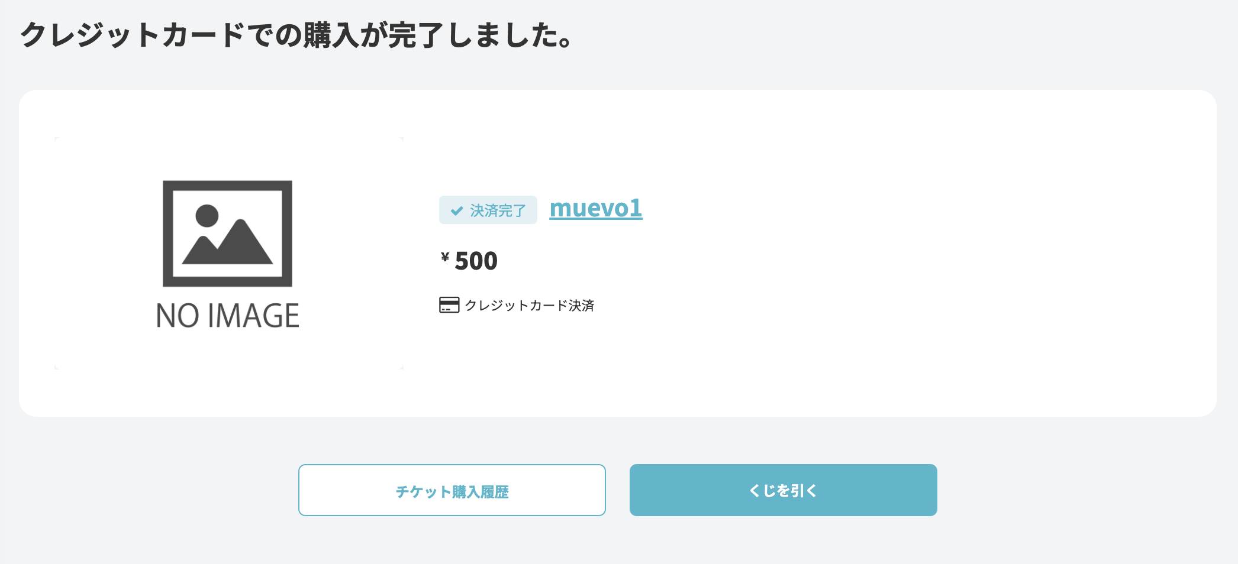This screenshot has width=1238, height=564.
Task: Click the NO IMAGE thumbnail area
Action: (227, 253)
